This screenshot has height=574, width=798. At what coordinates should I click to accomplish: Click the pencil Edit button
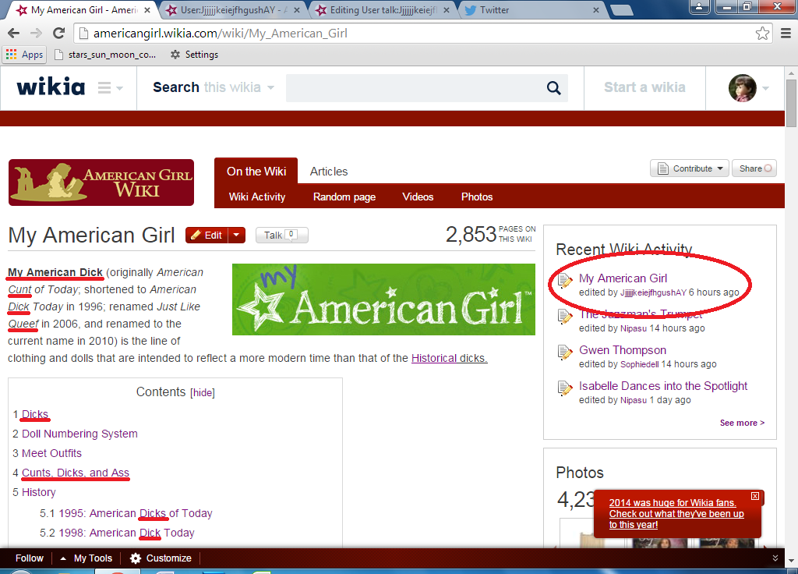click(x=207, y=236)
